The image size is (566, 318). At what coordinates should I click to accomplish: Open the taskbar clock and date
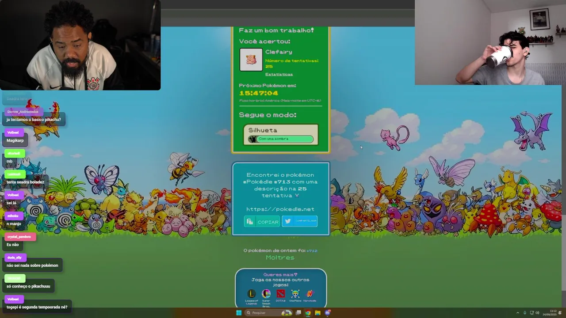550,313
